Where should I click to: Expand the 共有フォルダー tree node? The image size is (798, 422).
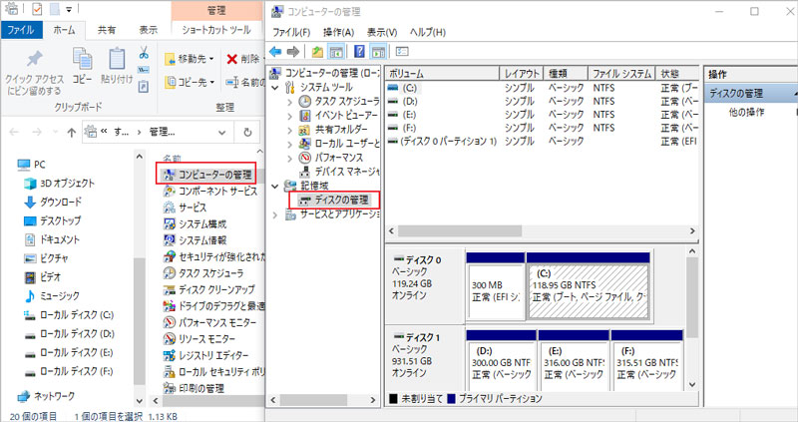[289, 130]
